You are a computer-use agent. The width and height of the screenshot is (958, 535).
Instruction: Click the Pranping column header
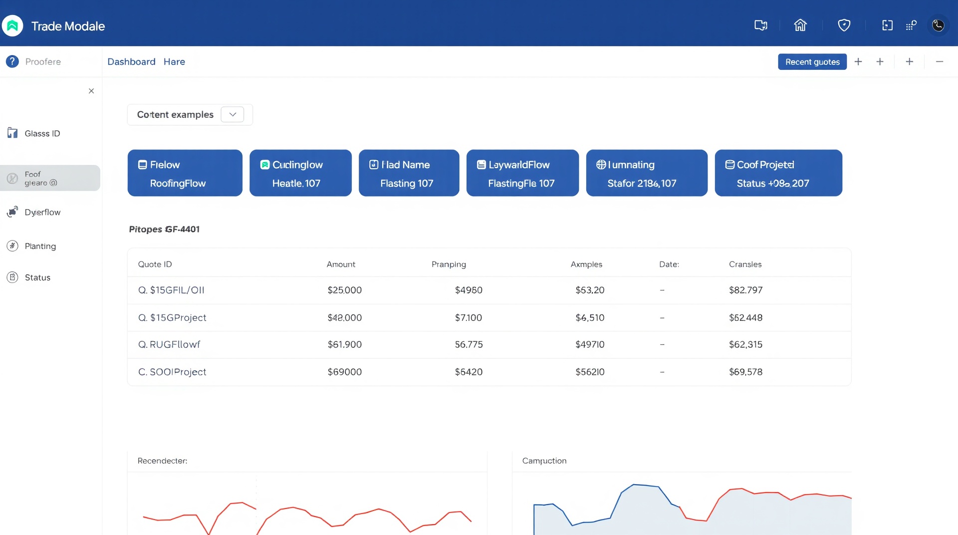[x=449, y=264]
